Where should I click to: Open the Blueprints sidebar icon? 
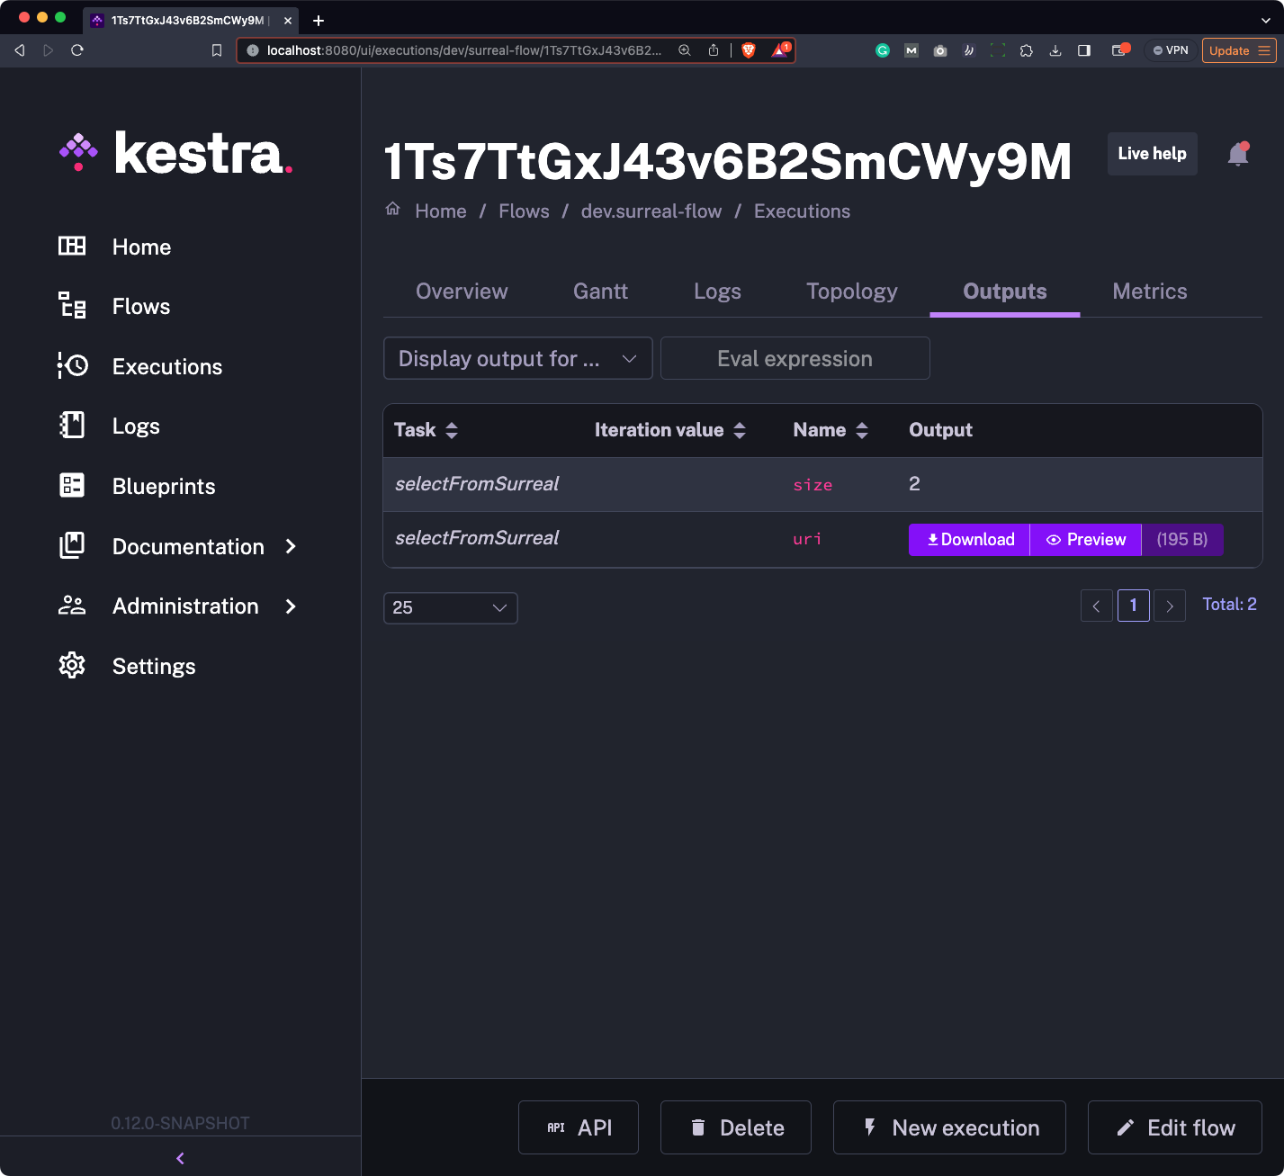click(72, 486)
